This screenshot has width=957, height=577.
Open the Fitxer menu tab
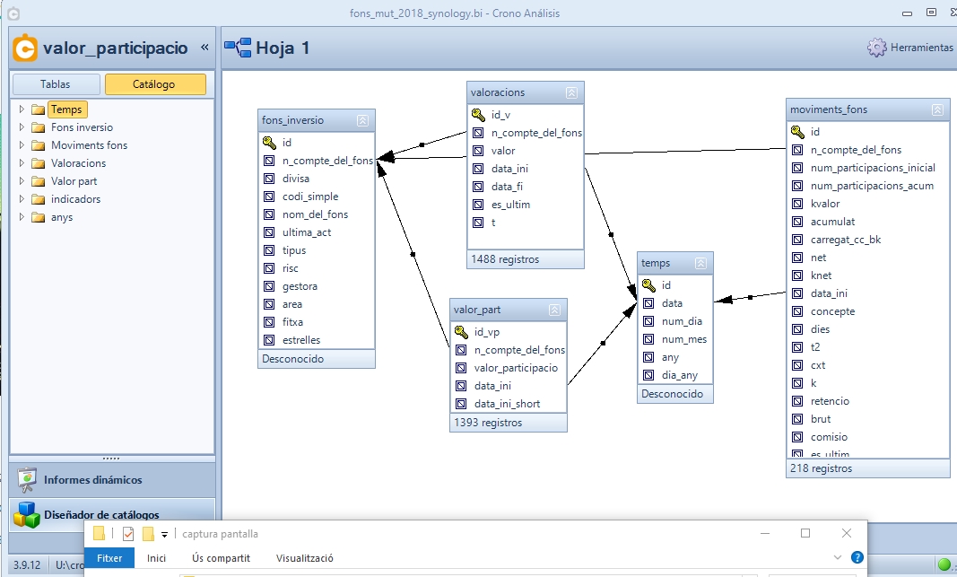point(109,557)
